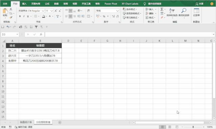216x129 pixels.
Task: Click the Save icon in quick access toolbar
Action: click(3, 27)
